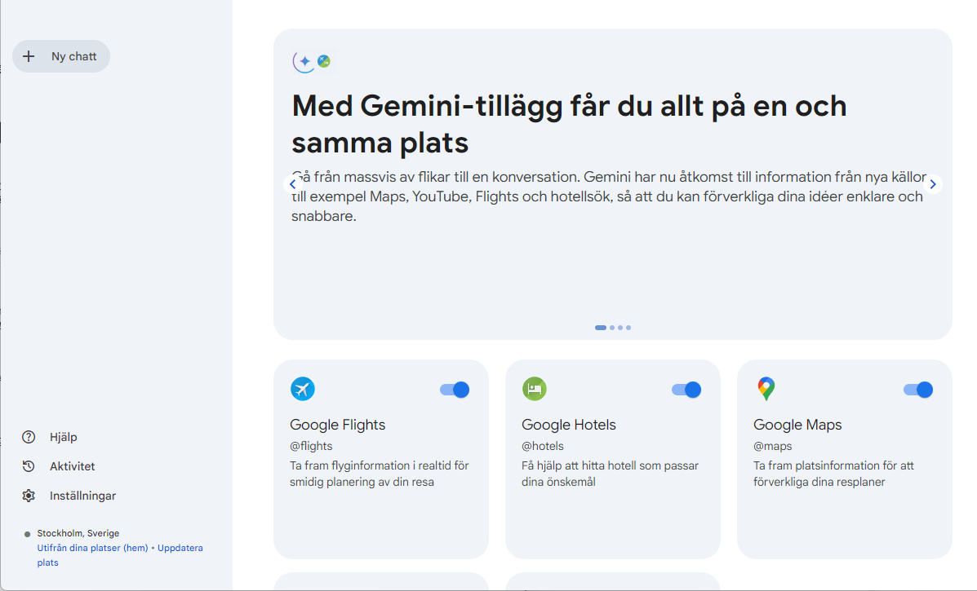Jump to the last carousel pagination dot
This screenshot has height=591, width=977.
(x=628, y=328)
